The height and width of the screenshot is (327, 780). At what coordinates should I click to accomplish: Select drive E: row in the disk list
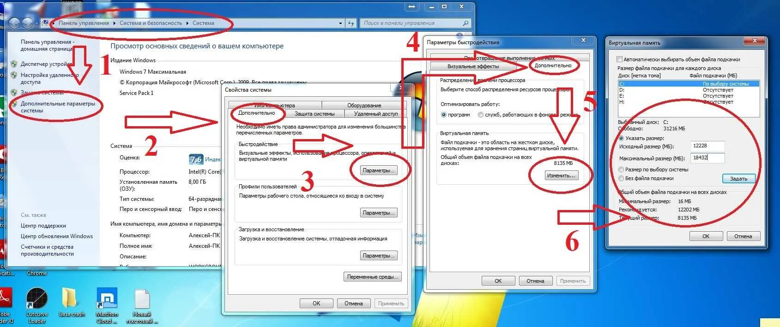point(689,96)
